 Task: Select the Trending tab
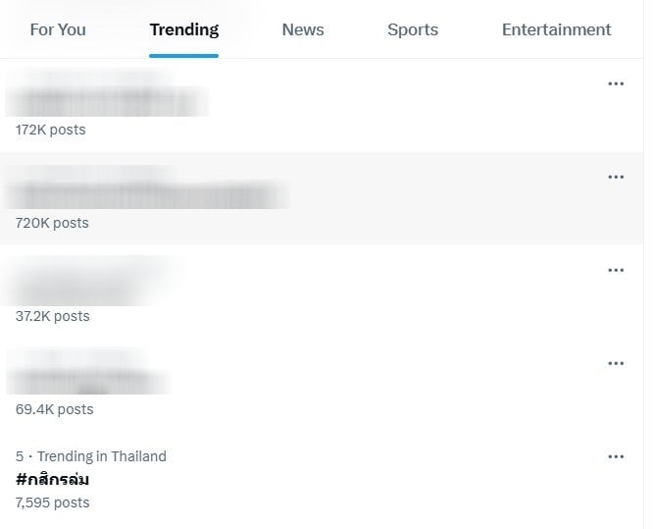184,29
